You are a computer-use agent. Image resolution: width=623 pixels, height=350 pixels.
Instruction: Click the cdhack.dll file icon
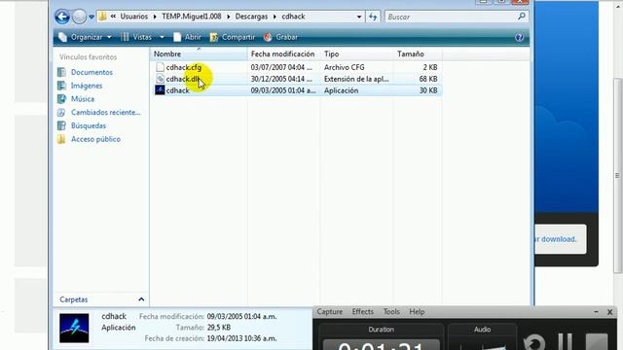[x=160, y=79]
